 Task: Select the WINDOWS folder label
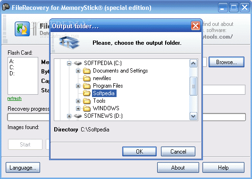point(106,108)
